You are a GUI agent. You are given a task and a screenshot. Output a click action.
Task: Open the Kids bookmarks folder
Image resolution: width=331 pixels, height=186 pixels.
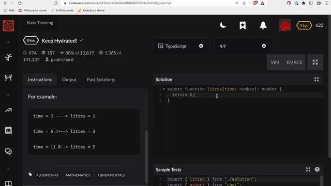point(9,10)
